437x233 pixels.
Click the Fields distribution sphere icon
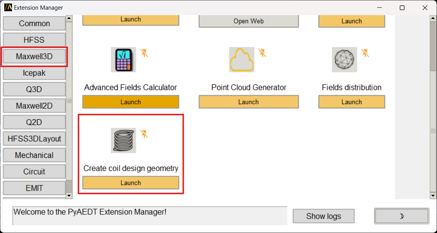pyautogui.click(x=344, y=60)
